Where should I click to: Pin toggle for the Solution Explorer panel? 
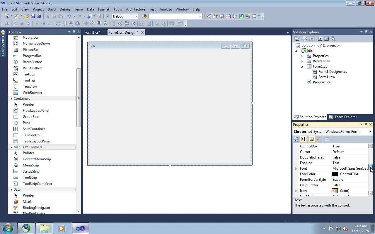click(x=366, y=32)
